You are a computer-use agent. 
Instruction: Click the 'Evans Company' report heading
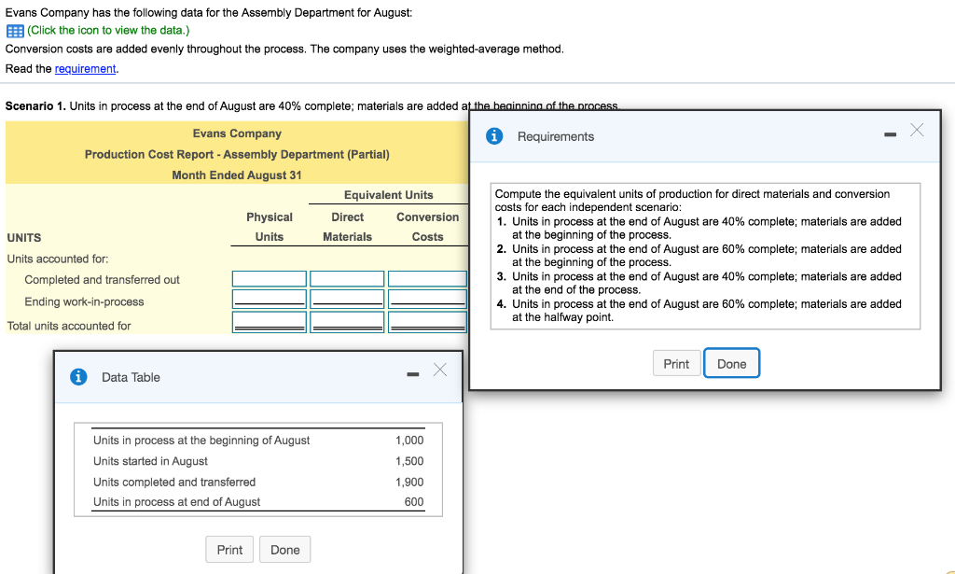[237, 133]
